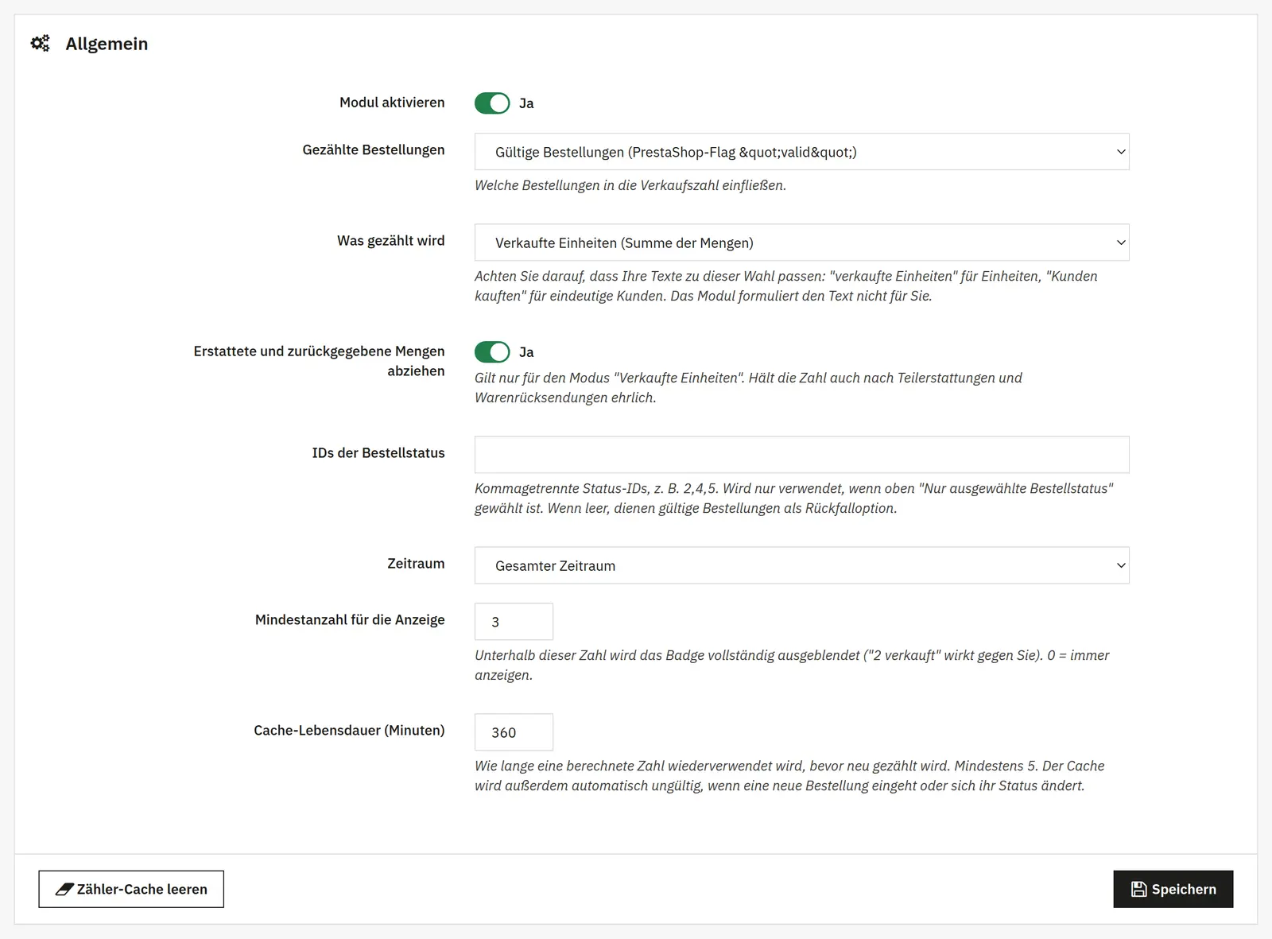Click the Mindestanzahl für die Anzeige field
Screen dimensions: 1272x939
pyautogui.click(x=514, y=622)
